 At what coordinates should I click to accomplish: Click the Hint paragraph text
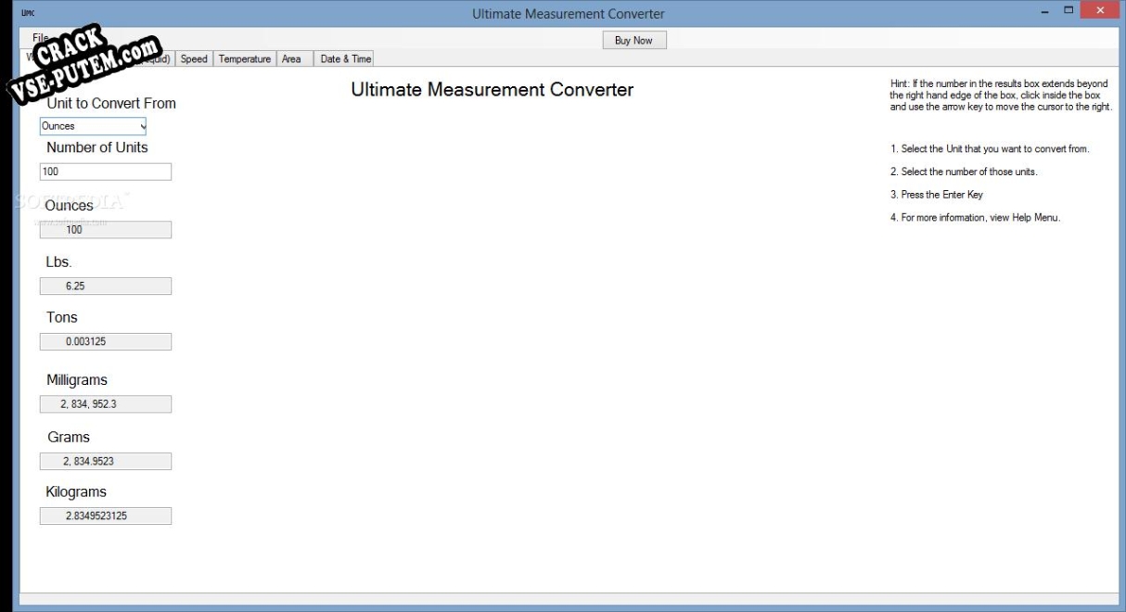(1001, 96)
